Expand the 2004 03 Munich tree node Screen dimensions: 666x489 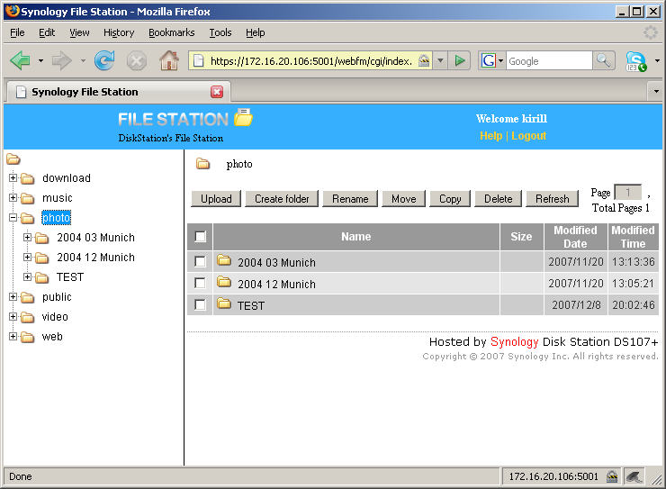28,238
